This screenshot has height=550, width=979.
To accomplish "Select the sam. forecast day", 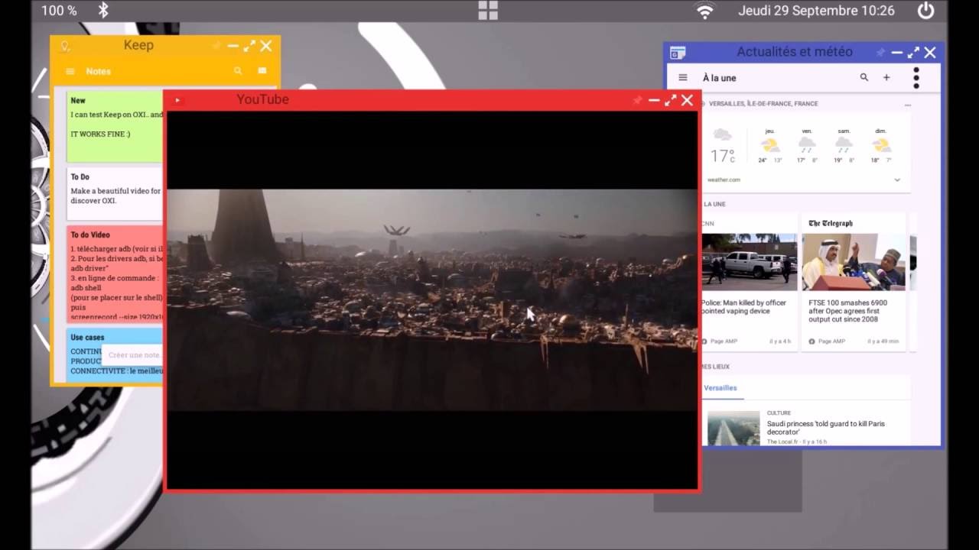I will coord(844,145).
